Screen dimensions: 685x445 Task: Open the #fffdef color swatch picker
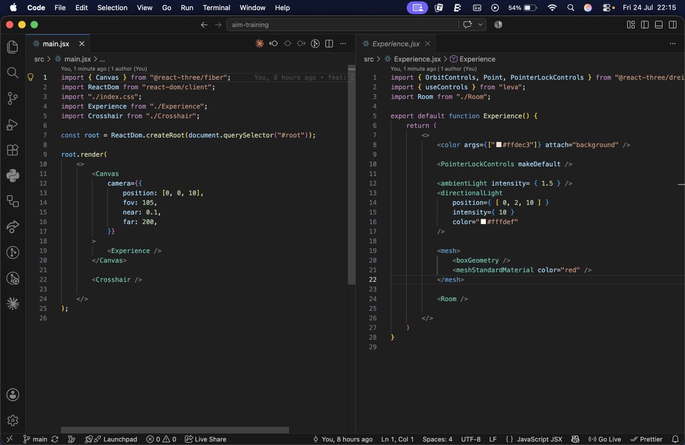[x=483, y=222]
